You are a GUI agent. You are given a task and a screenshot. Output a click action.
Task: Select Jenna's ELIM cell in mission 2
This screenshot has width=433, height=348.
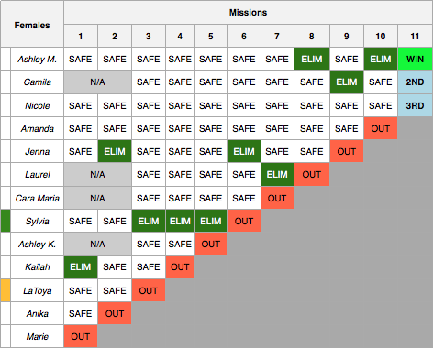click(x=115, y=151)
